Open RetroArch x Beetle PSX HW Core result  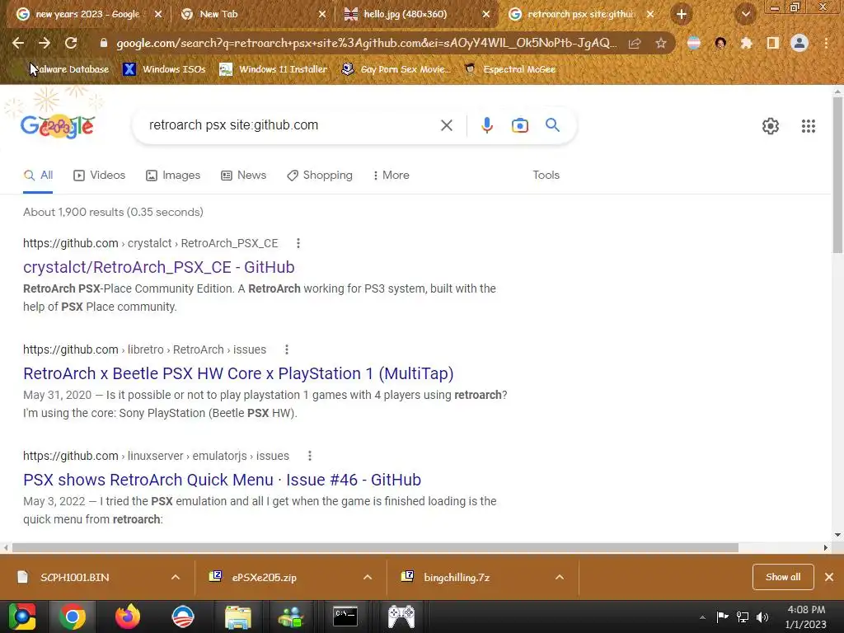coord(238,373)
